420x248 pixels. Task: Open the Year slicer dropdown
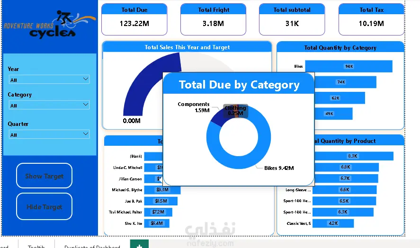click(x=49, y=80)
